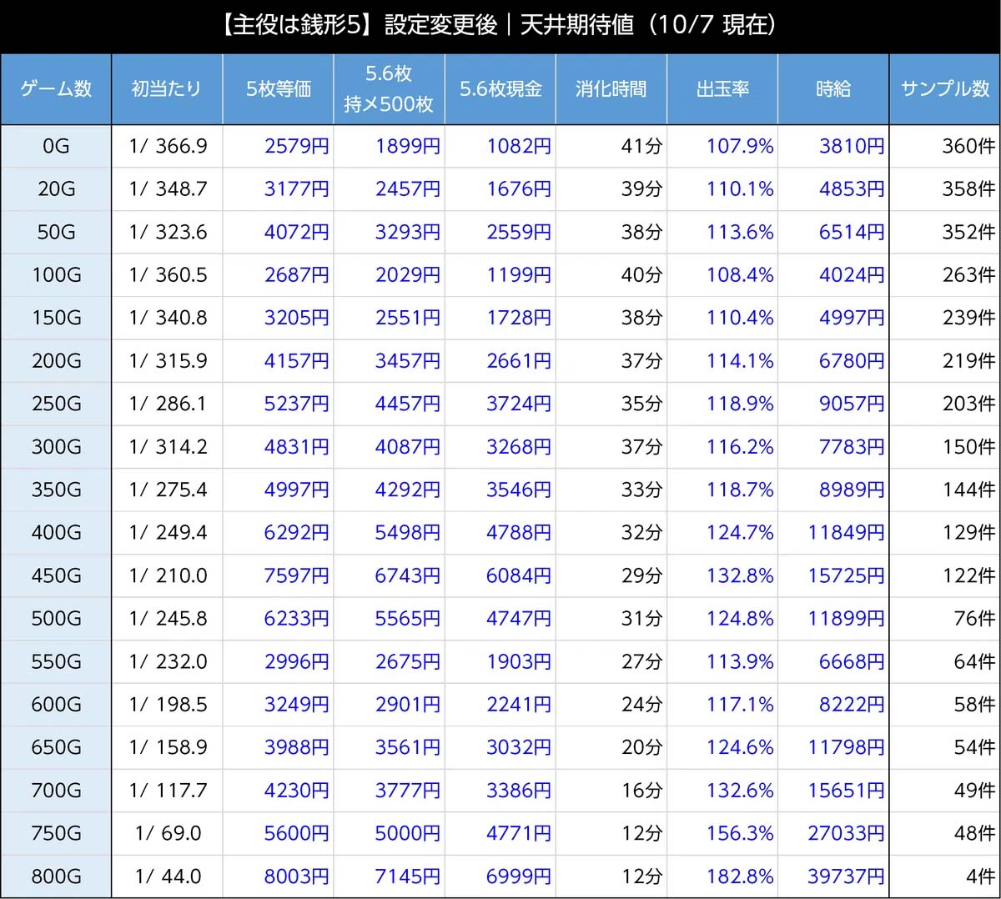This screenshot has height=899, width=1001.
Task: Click the 0G row label
Action: 55,146
